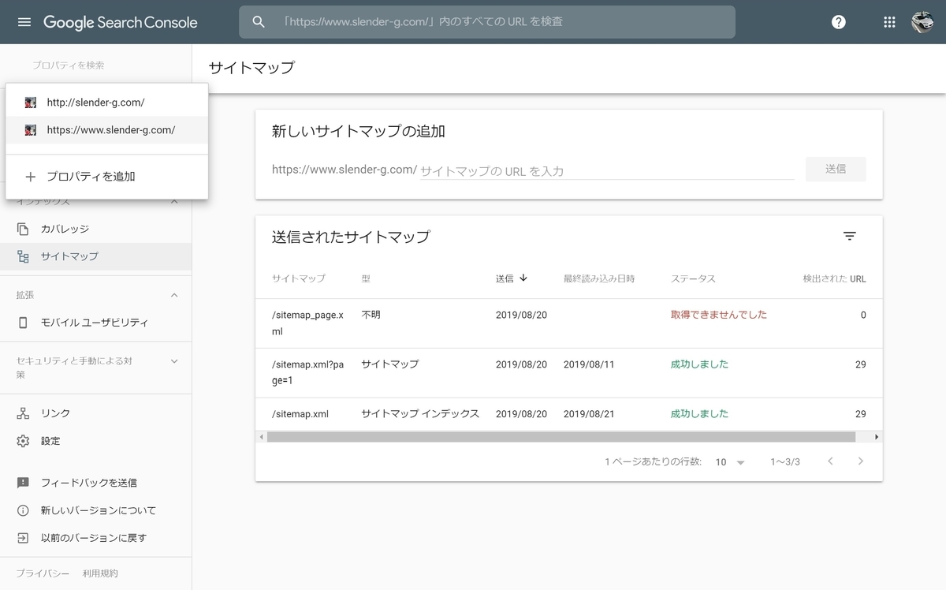The image size is (946, 590).
Task: Select property http://slender-g.com/
Action: 106,103
